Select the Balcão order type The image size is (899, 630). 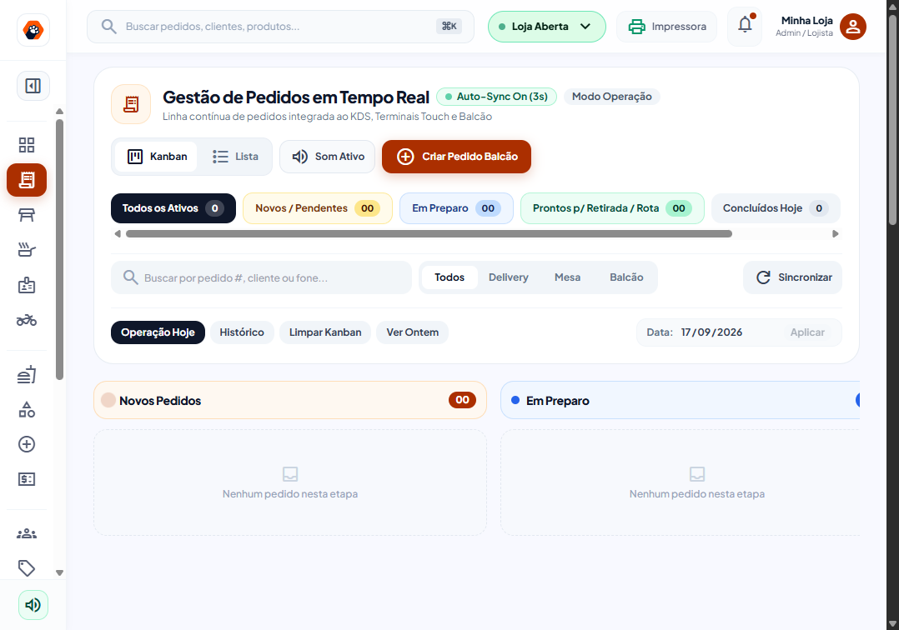point(626,277)
